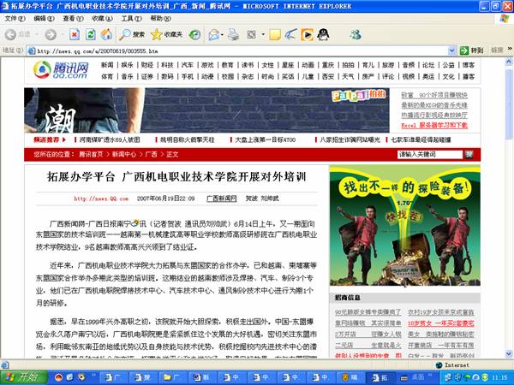Open the 搜索 search toolbar button
514x385 pixels.
point(131,34)
